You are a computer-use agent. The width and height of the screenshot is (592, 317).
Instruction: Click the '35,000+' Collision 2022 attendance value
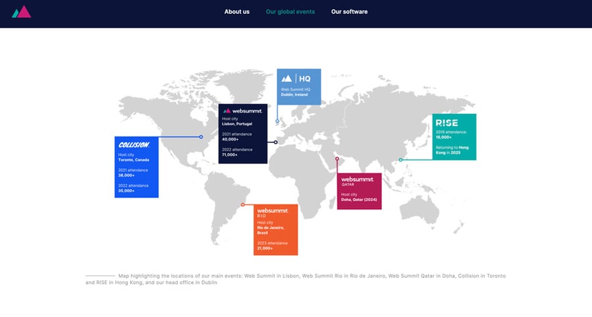[x=126, y=191]
